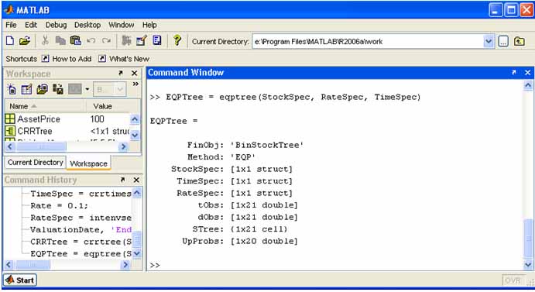Click the Workspace horizontal scrollbar thumb

tap(41, 146)
